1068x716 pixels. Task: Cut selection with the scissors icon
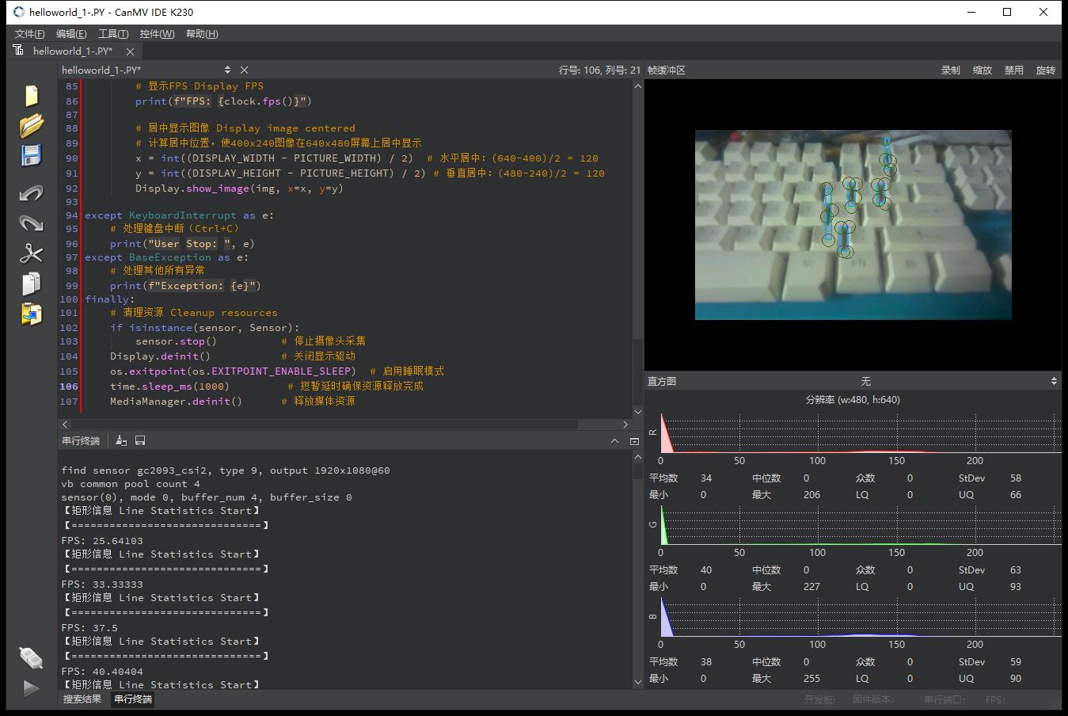pyautogui.click(x=31, y=253)
